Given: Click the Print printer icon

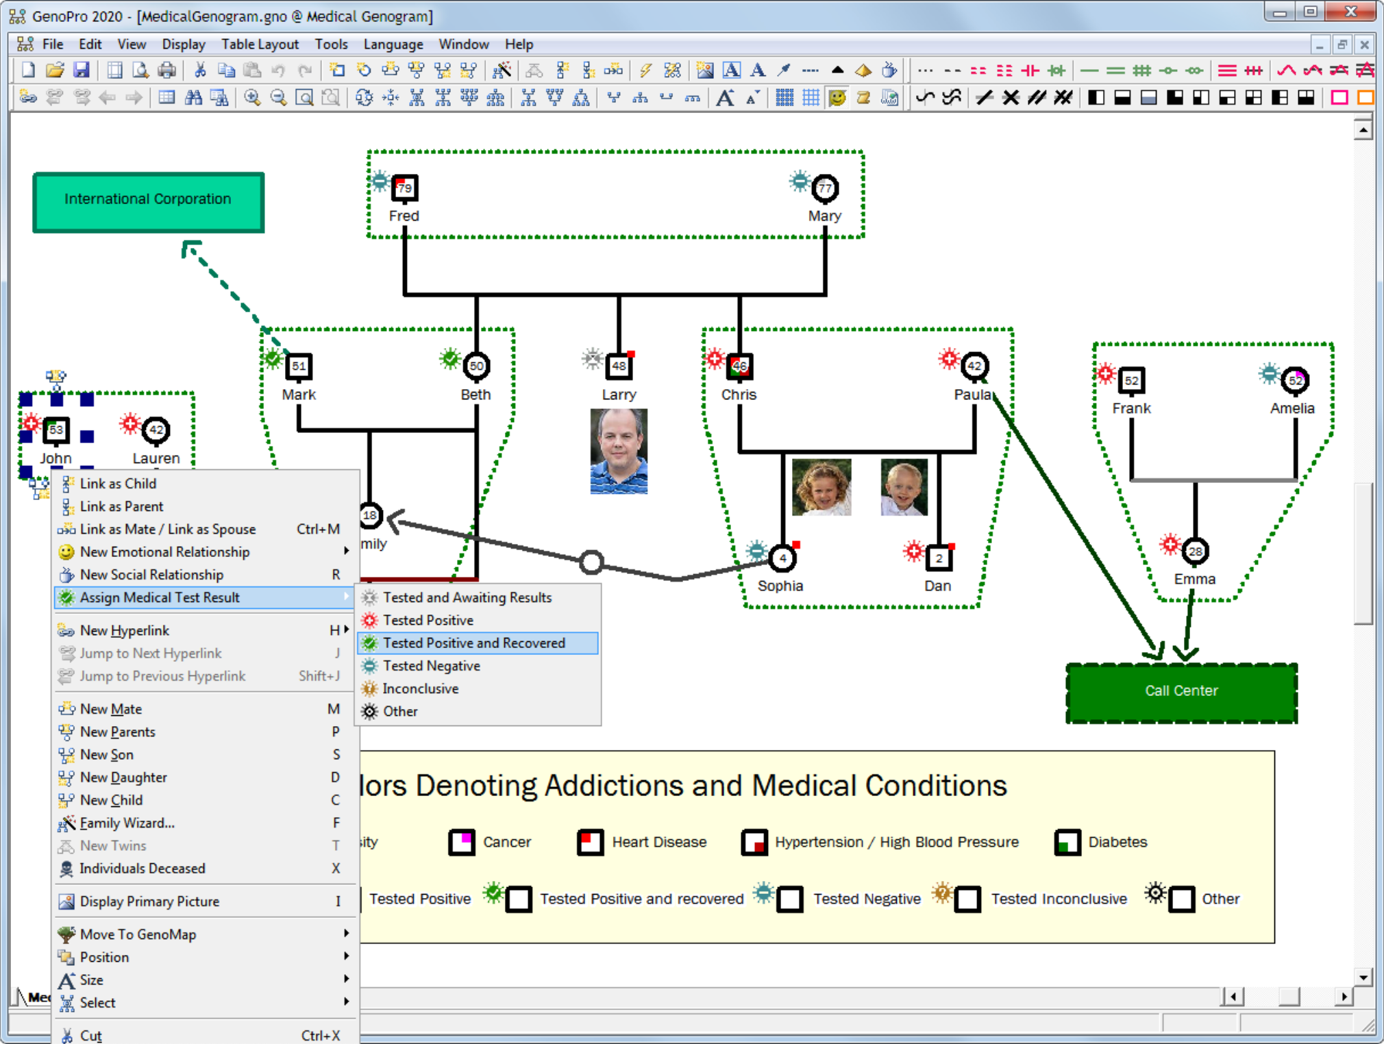Looking at the screenshot, I should coord(166,70).
